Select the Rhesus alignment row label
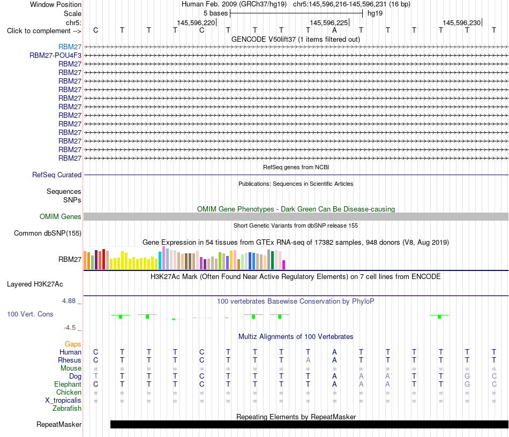Viewport: 509px width, 437px height. [x=70, y=360]
